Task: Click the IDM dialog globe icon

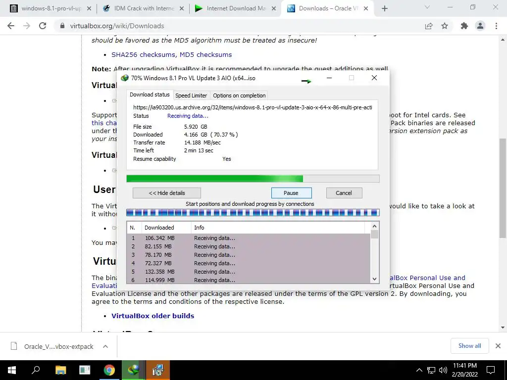Action: click(x=124, y=78)
